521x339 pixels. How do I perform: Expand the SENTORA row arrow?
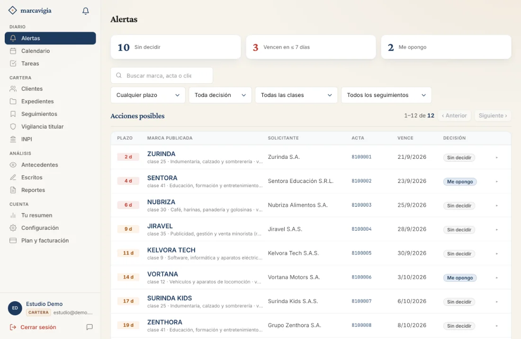coord(497,182)
